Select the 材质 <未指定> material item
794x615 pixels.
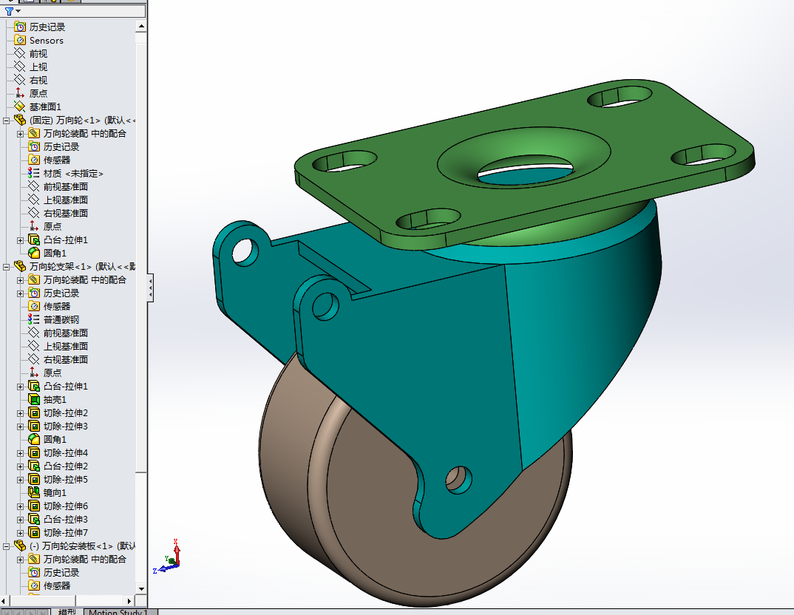click(x=72, y=174)
